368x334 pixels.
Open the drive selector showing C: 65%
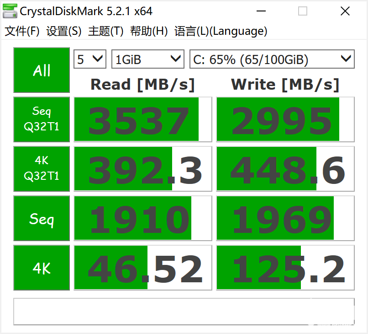tap(272, 59)
